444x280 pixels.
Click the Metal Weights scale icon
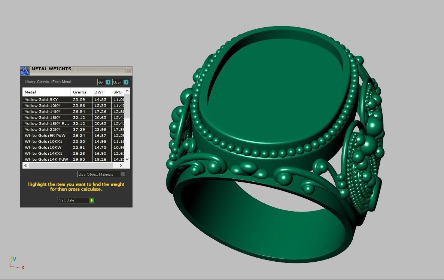[x=25, y=70]
